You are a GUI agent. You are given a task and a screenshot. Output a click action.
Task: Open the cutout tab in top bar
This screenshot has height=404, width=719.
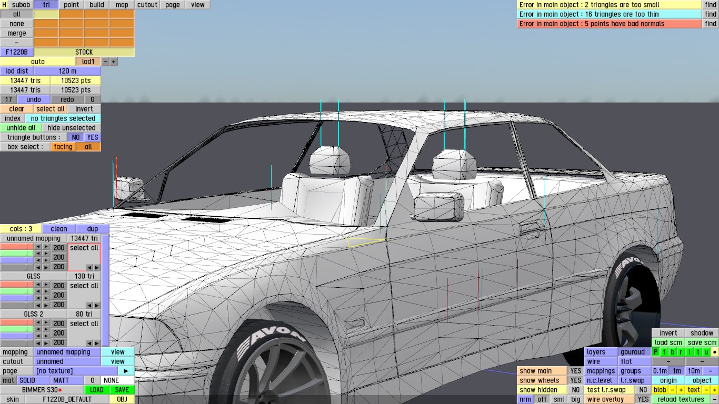point(147,5)
